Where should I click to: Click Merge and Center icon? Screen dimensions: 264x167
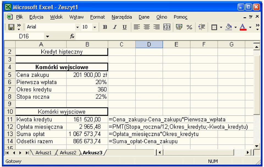(x=167, y=27)
